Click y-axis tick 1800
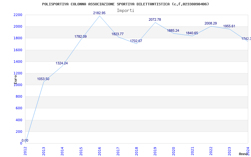The width and height of the screenshot is (251, 157). pyautogui.click(x=18, y=38)
